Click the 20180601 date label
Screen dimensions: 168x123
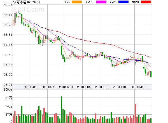(120, 87)
